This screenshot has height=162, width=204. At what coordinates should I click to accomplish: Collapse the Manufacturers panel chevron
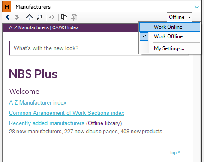pos(197,7)
